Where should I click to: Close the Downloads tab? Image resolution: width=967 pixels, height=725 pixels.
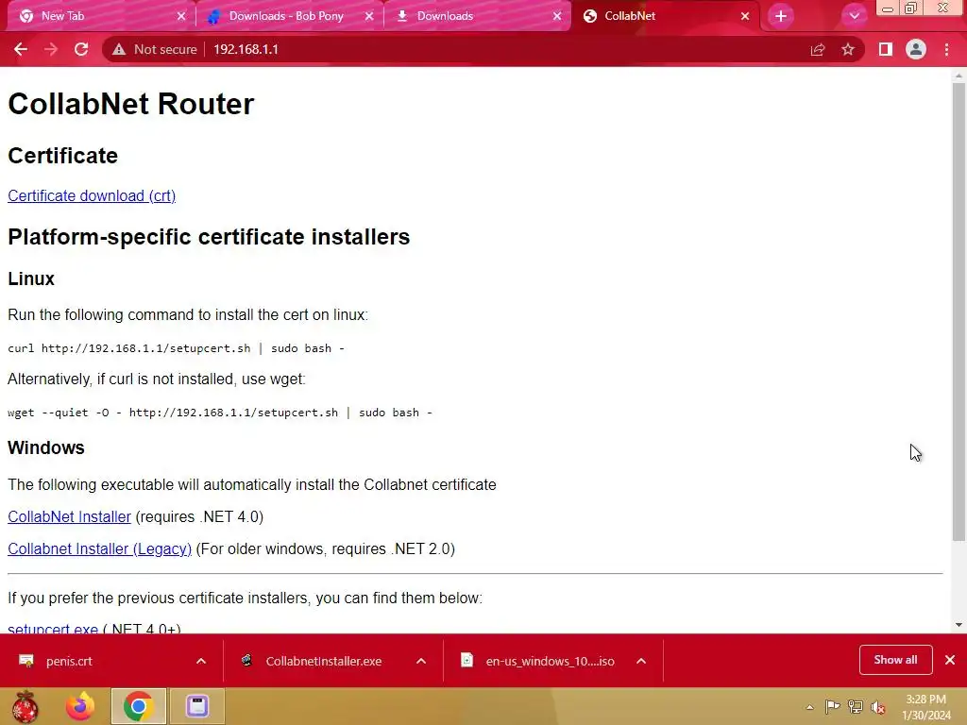[557, 16]
